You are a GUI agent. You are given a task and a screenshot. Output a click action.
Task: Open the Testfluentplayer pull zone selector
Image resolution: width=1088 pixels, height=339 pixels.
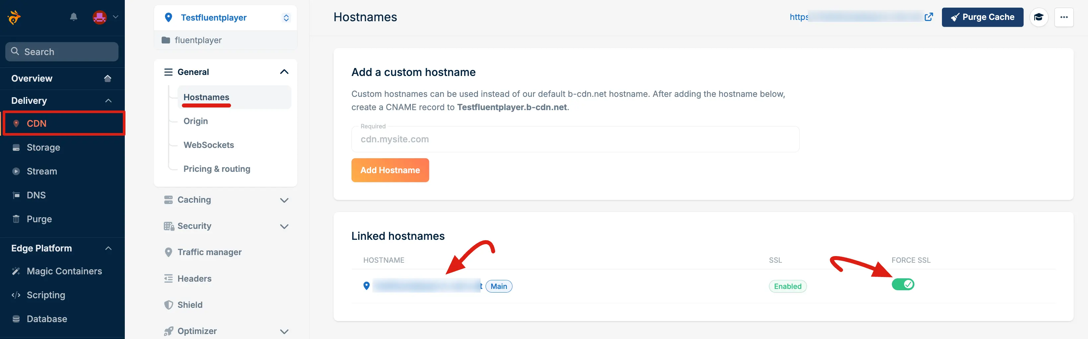pos(226,18)
